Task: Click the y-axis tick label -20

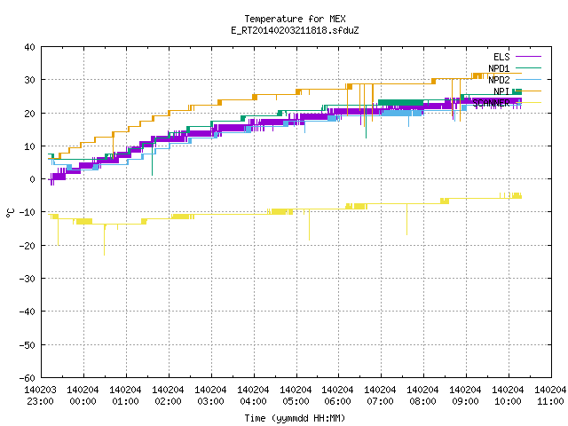Action: (x=28, y=246)
